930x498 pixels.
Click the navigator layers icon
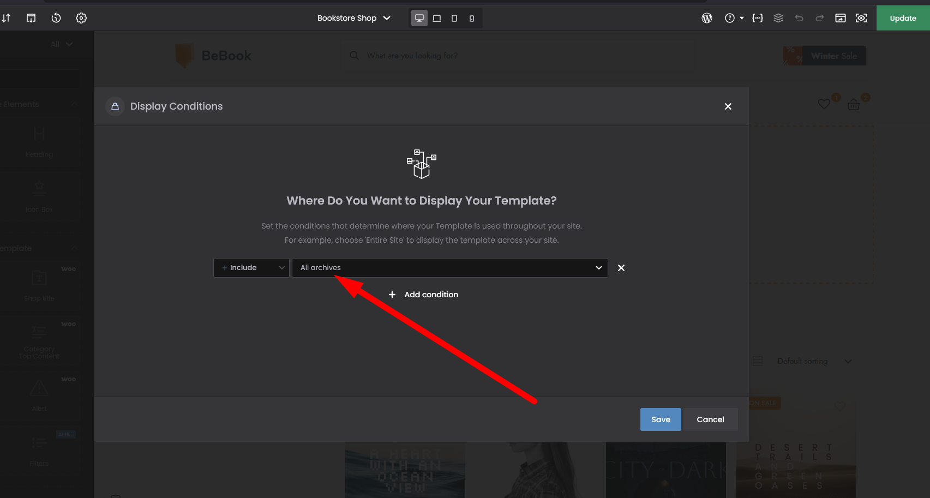pos(778,18)
